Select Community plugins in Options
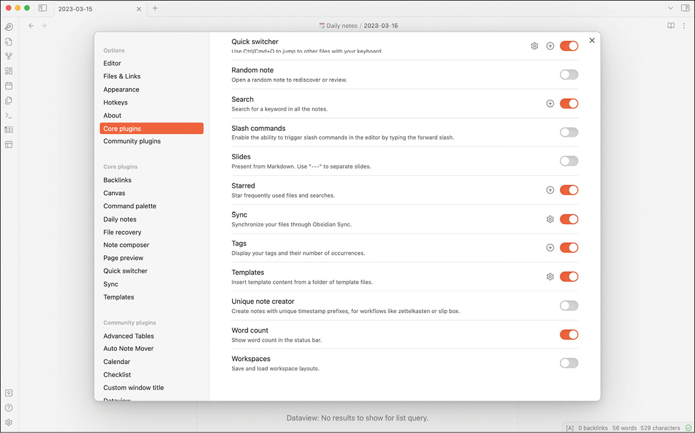This screenshot has height=433, width=695. point(132,141)
